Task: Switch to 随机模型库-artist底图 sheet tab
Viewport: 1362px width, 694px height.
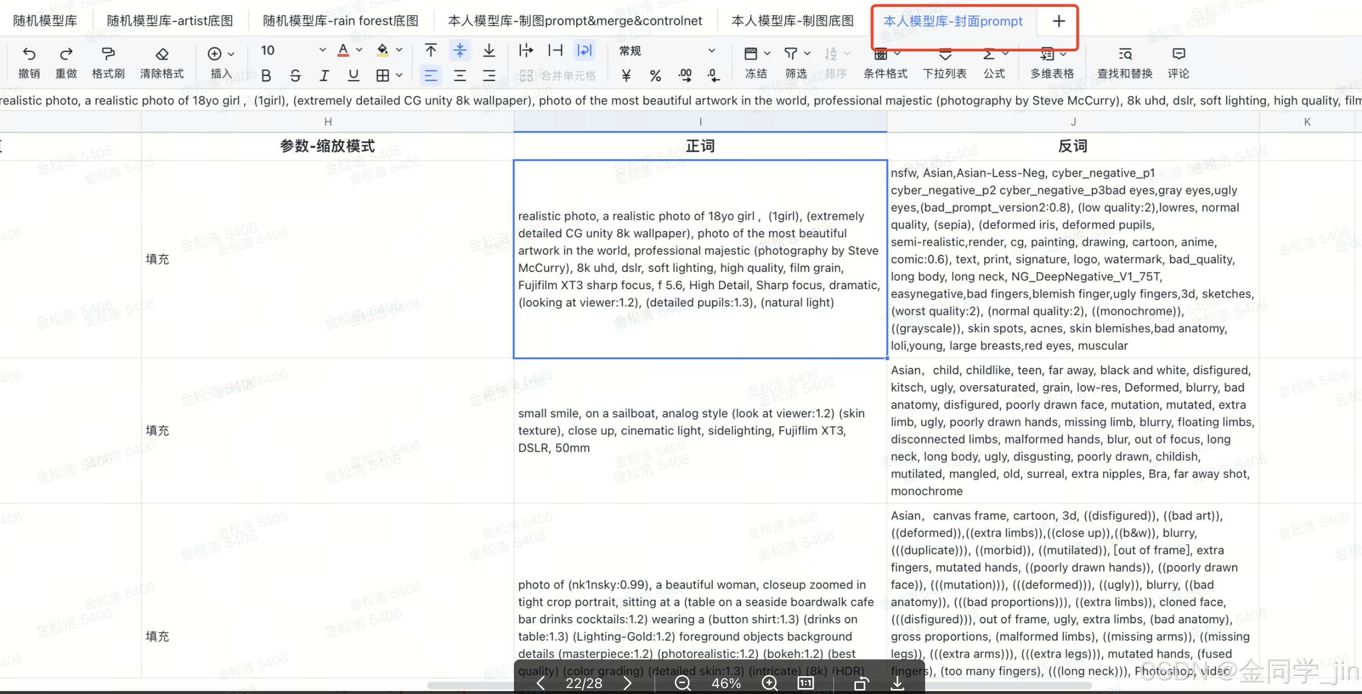Action: click(170, 21)
